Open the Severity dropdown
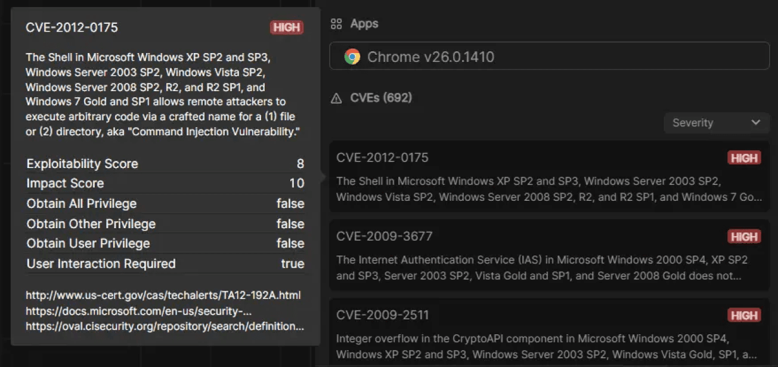Screen dimensions: 778x367 (717, 123)
